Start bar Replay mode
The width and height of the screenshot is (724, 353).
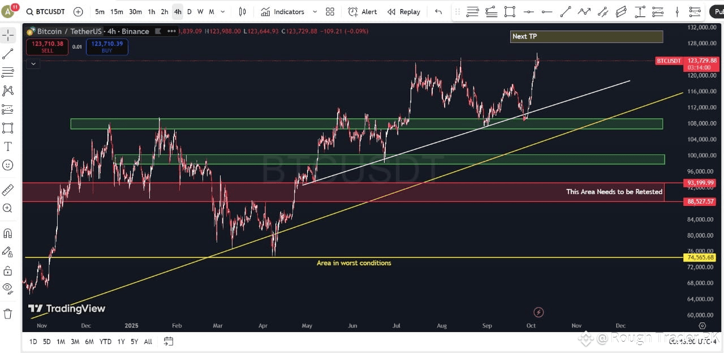pyautogui.click(x=404, y=12)
